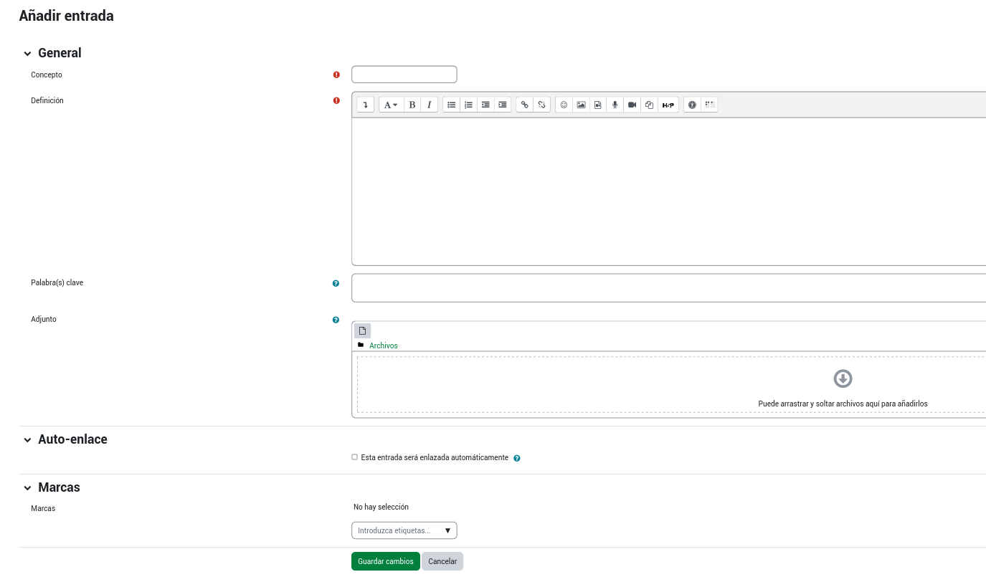Record video with the camera icon
The width and height of the screenshot is (986, 577).
632,105
